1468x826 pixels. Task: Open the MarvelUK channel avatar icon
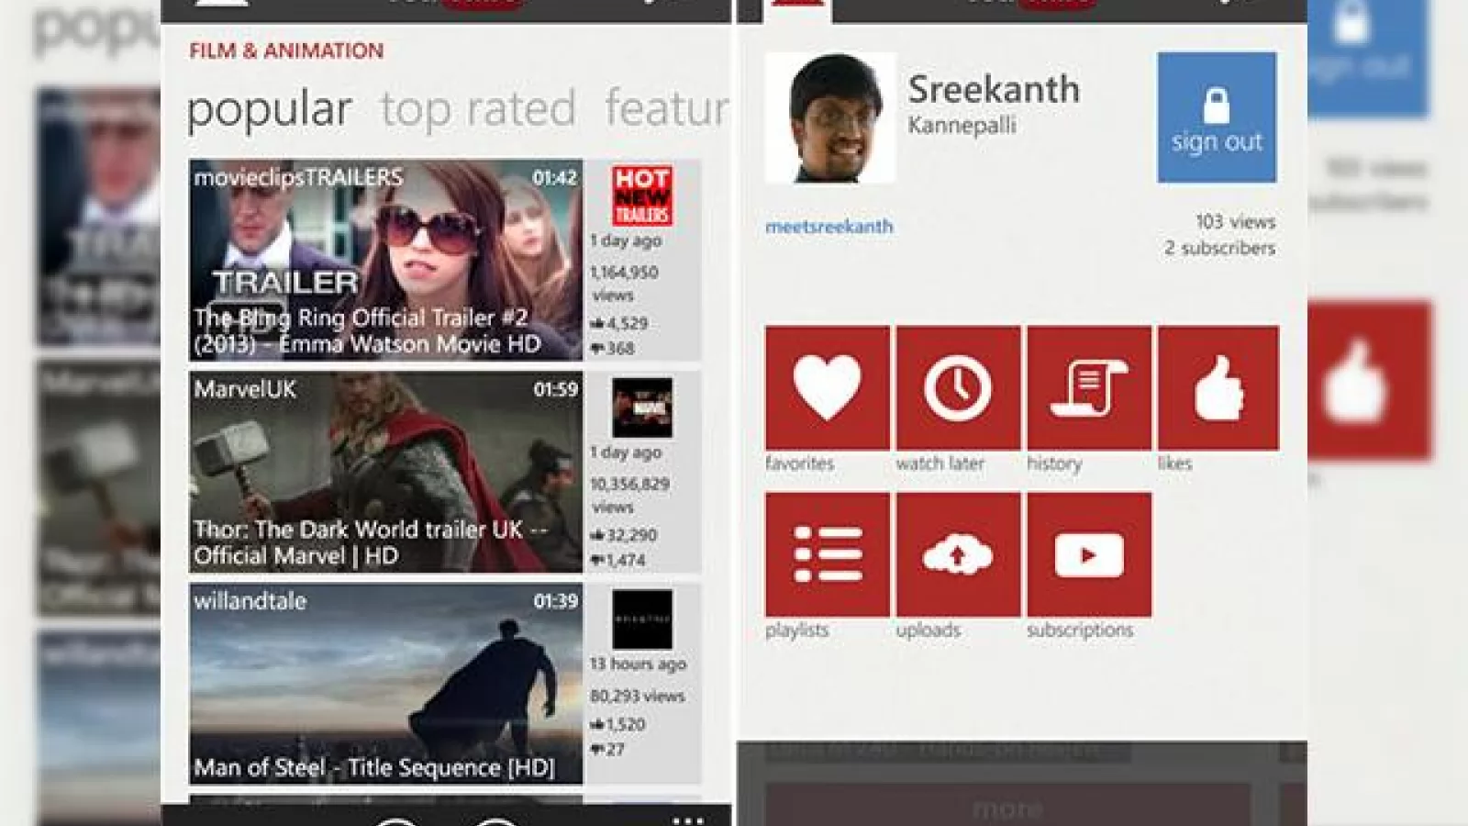click(x=642, y=407)
